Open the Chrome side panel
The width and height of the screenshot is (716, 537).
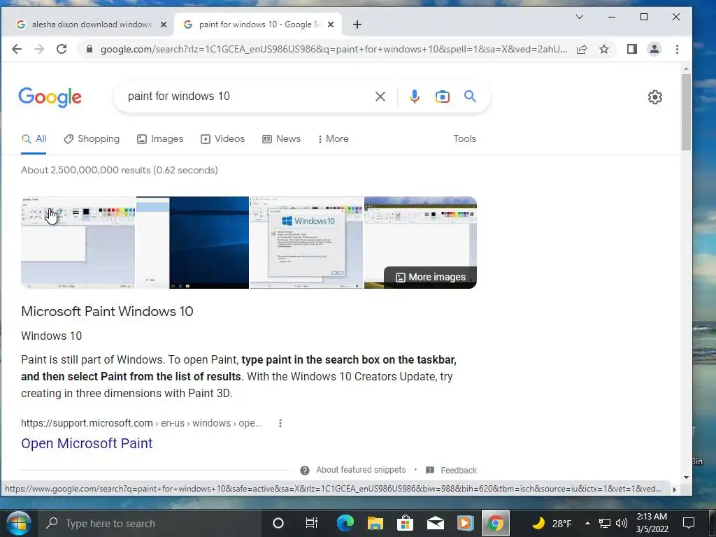pyautogui.click(x=632, y=49)
